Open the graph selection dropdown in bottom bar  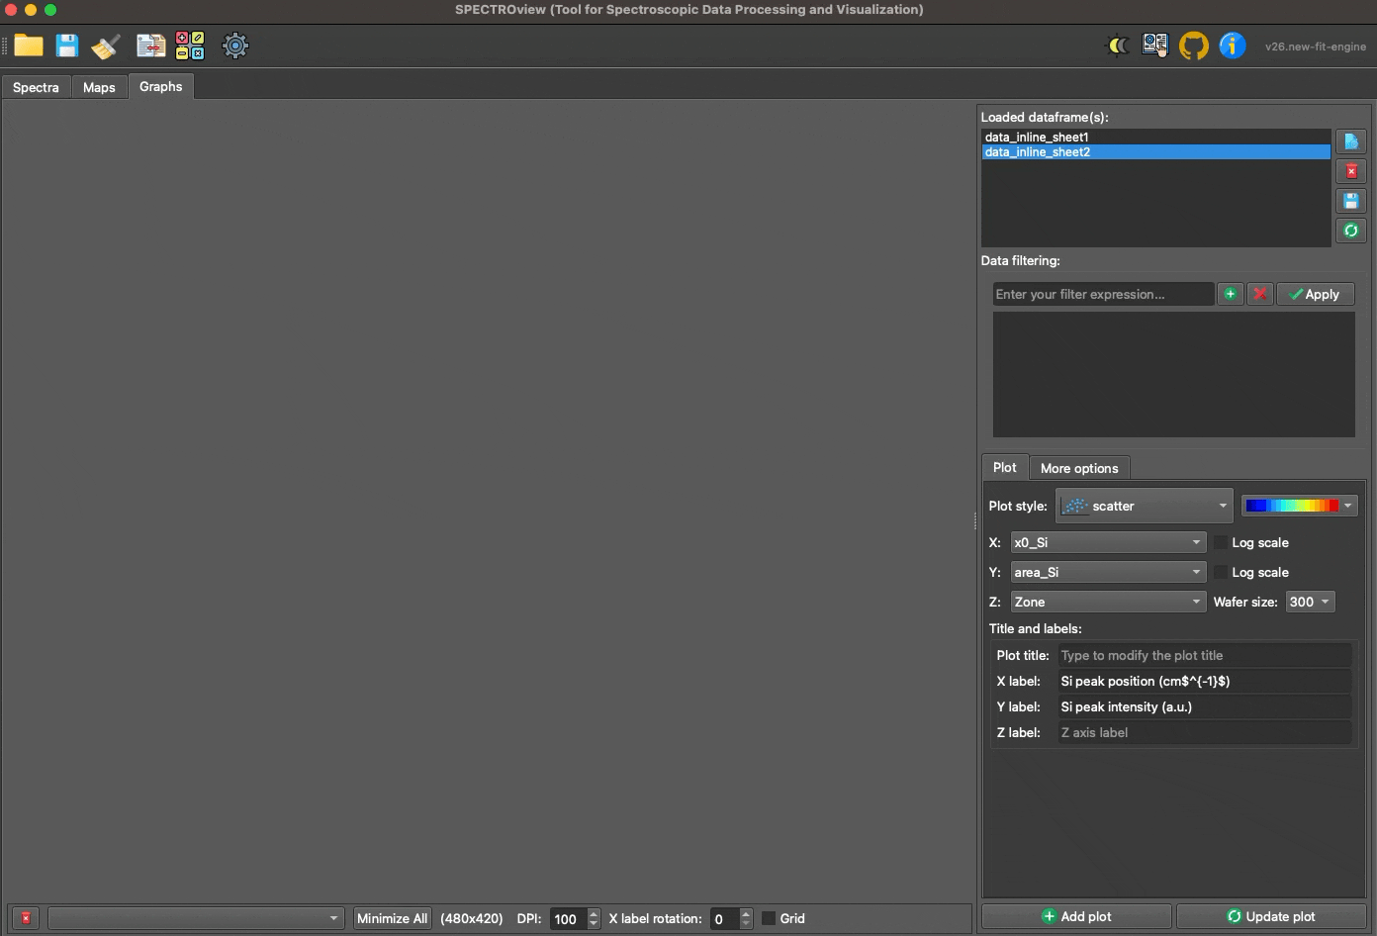coord(196,918)
